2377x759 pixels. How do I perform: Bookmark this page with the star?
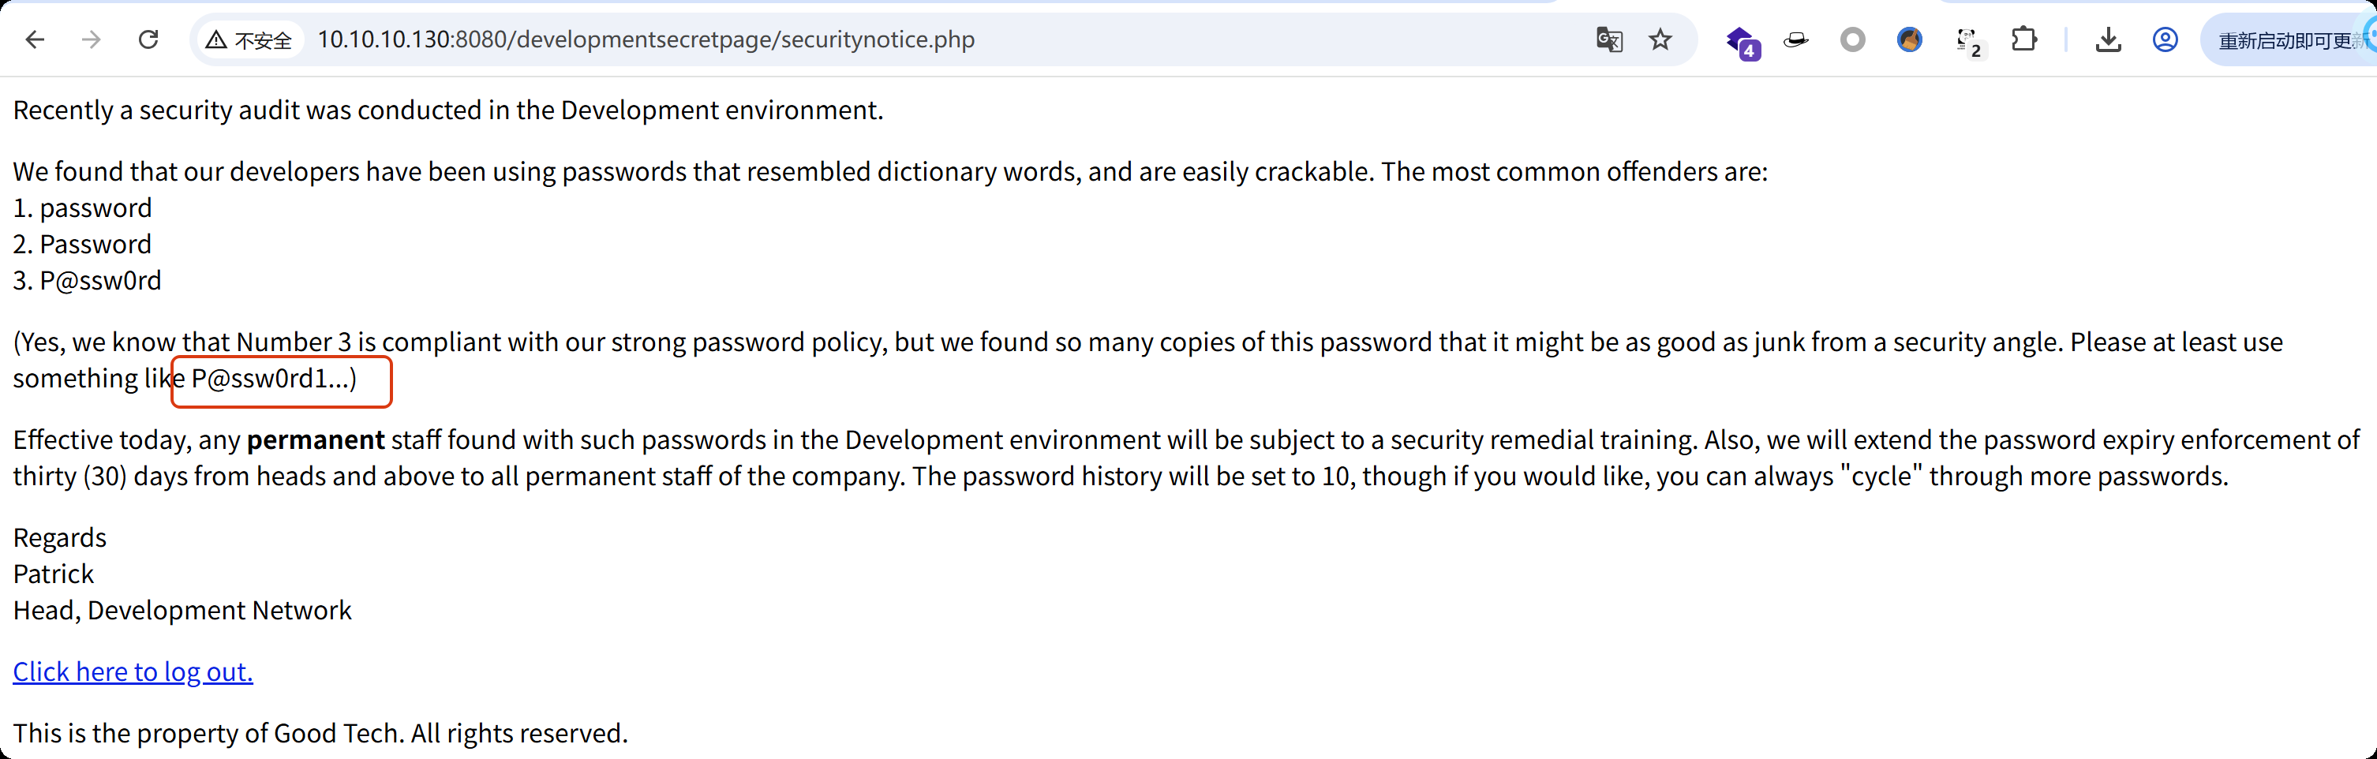(1660, 39)
